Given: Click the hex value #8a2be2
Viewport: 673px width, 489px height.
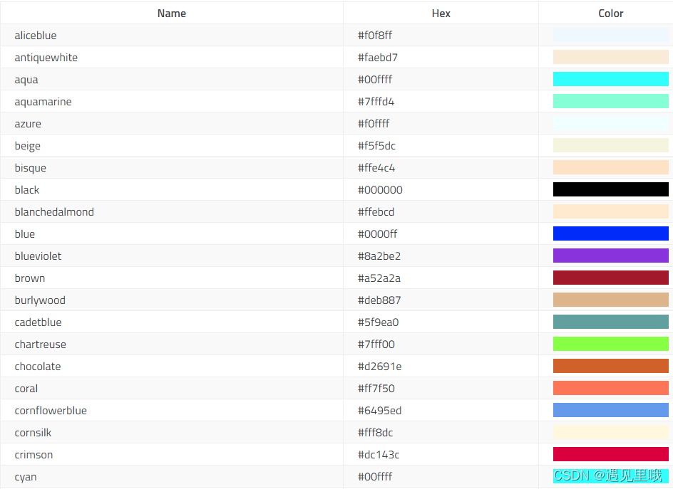Looking at the screenshot, I should tap(379, 256).
